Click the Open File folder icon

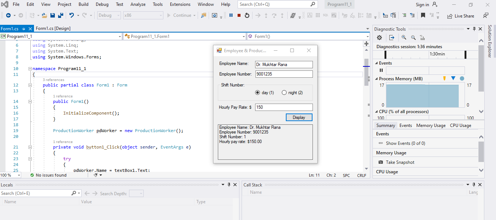coord(44,16)
